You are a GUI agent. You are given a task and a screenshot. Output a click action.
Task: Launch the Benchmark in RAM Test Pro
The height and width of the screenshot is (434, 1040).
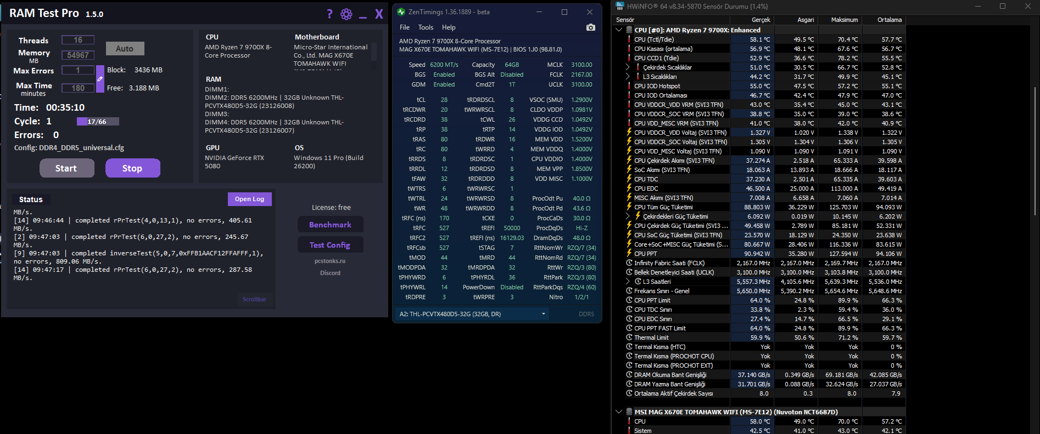330,225
